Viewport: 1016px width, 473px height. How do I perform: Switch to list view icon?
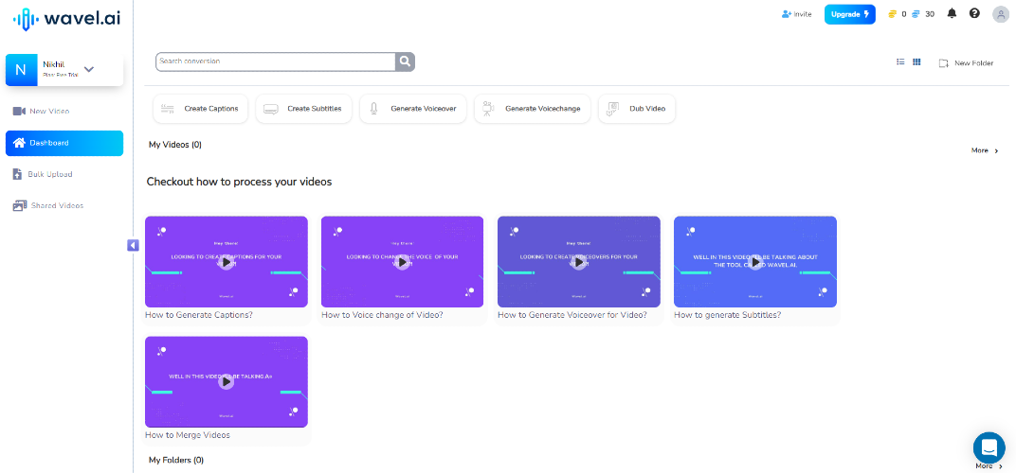coord(900,62)
